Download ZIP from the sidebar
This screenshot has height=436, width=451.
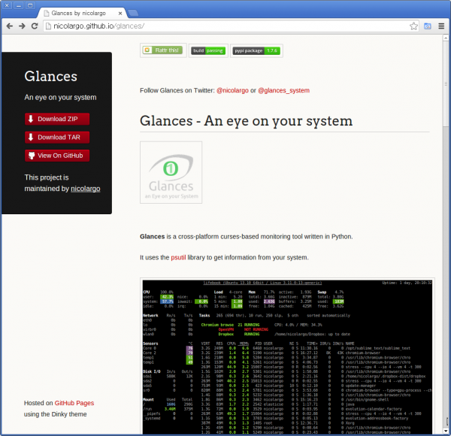(57, 119)
